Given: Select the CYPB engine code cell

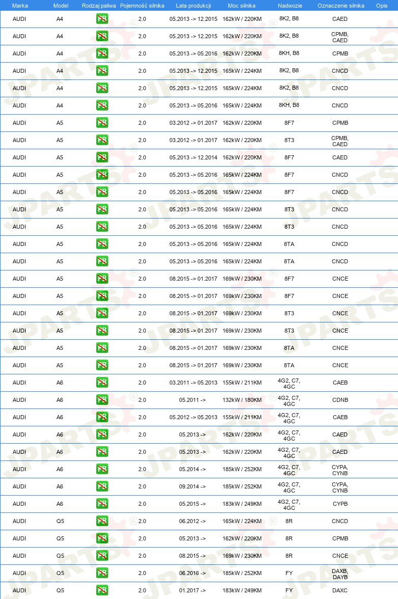Looking at the screenshot, I should pyautogui.click(x=340, y=504).
